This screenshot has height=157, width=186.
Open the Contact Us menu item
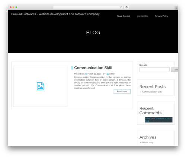(142, 16)
